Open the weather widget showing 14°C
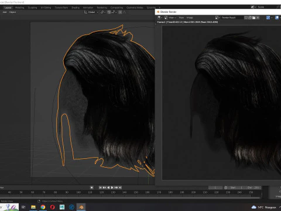This screenshot has height=211, width=281. [264, 207]
